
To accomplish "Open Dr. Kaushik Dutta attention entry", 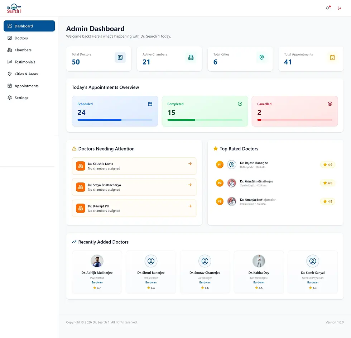I will pos(134,166).
